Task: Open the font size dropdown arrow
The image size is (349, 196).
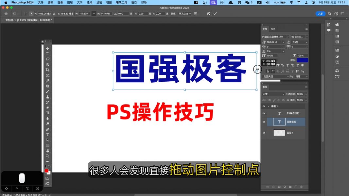Action: pyautogui.click(x=283, y=42)
